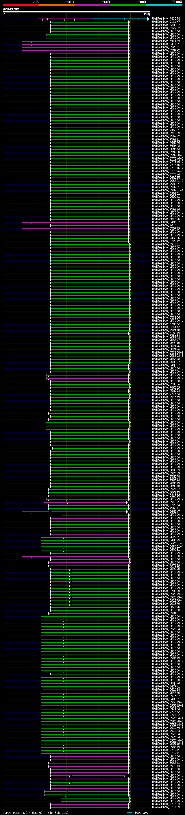Select hit UniRef100_Q4SDC1
This screenshot has width=185, height=815.
[166, 130]
